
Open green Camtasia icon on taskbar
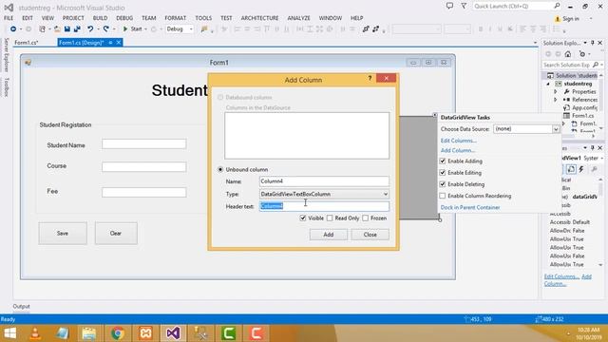[228, 333]
